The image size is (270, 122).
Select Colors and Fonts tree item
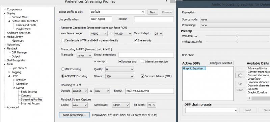26,25
